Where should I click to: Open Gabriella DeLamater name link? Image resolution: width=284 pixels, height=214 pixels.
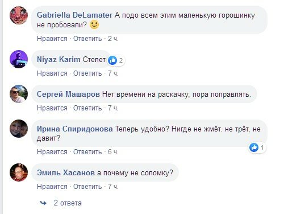click(x=74, y=15)
